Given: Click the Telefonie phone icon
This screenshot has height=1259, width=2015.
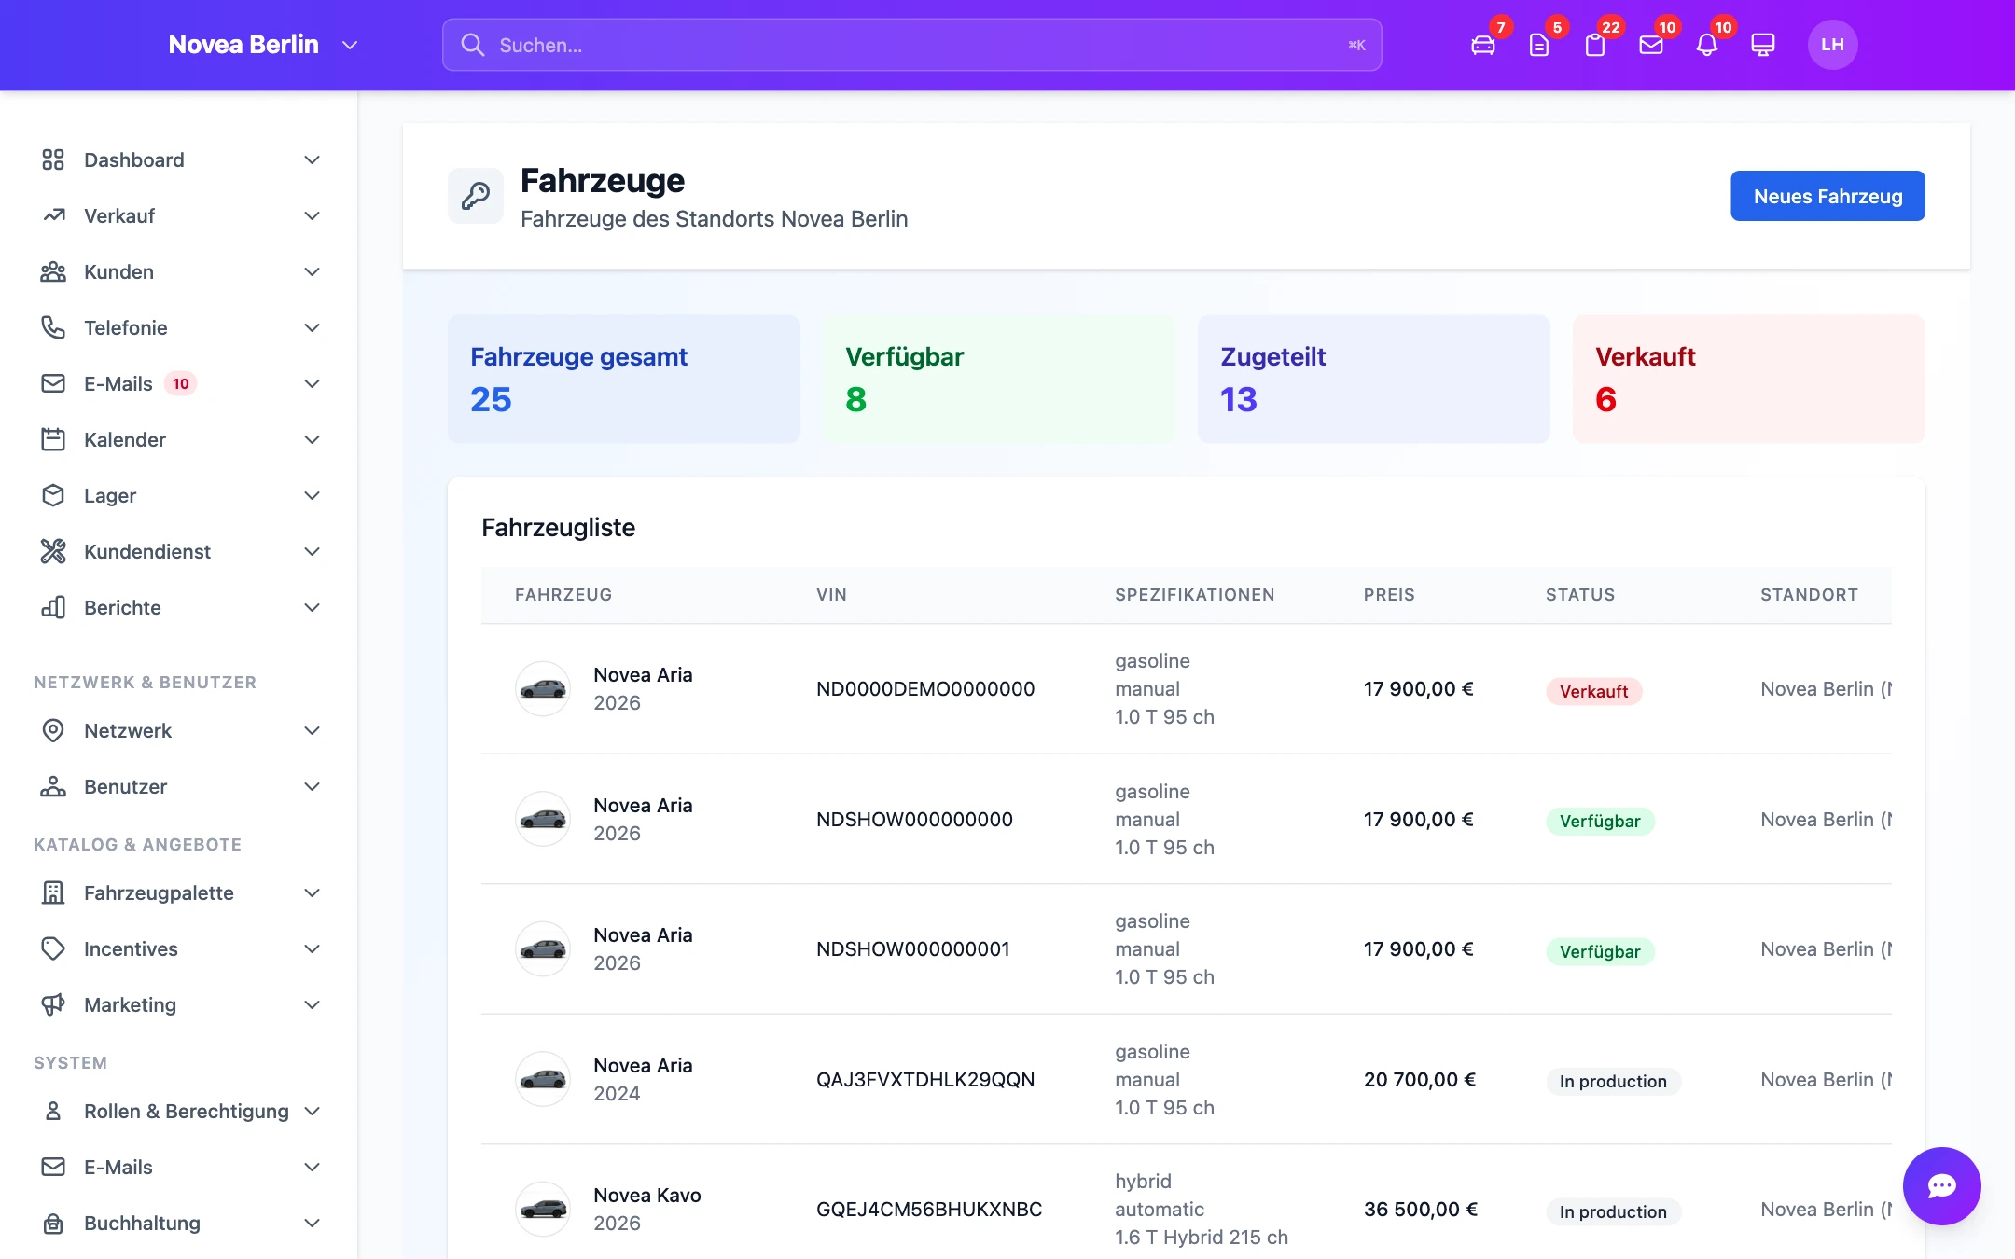Looking at the screenshot, I should 53,327.
